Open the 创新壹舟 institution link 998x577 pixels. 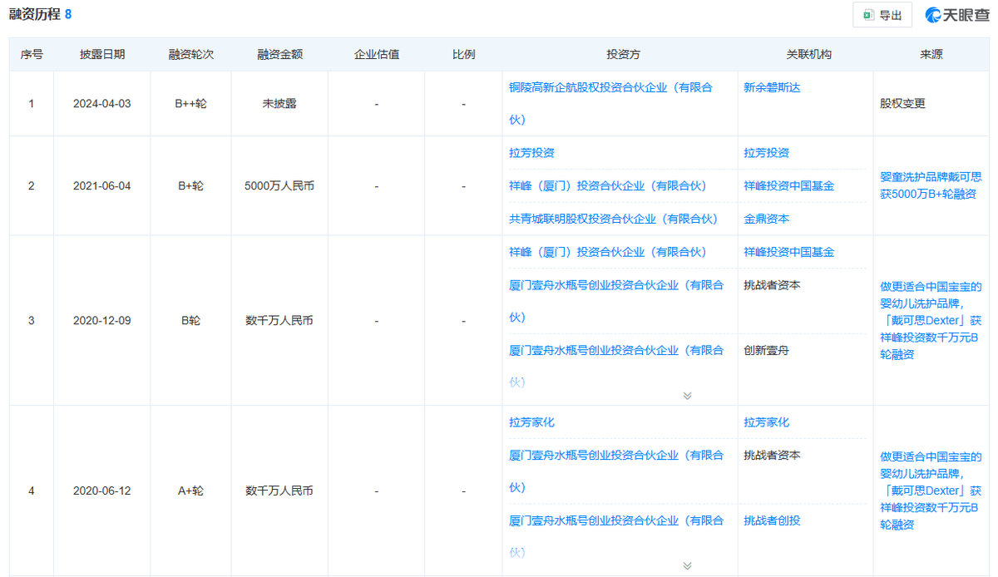[x=766, y=351]
